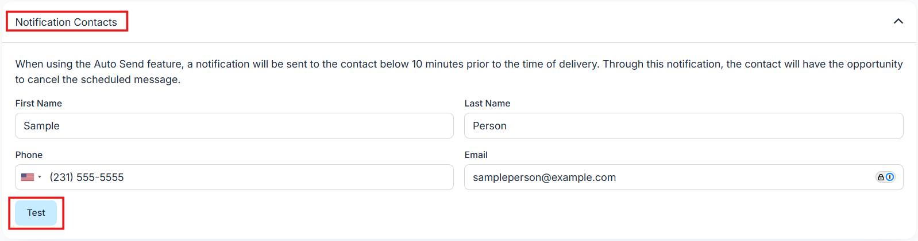Click the text "Sample" in First Name
This screenshot has width=918, height=241.
[41, 126]
